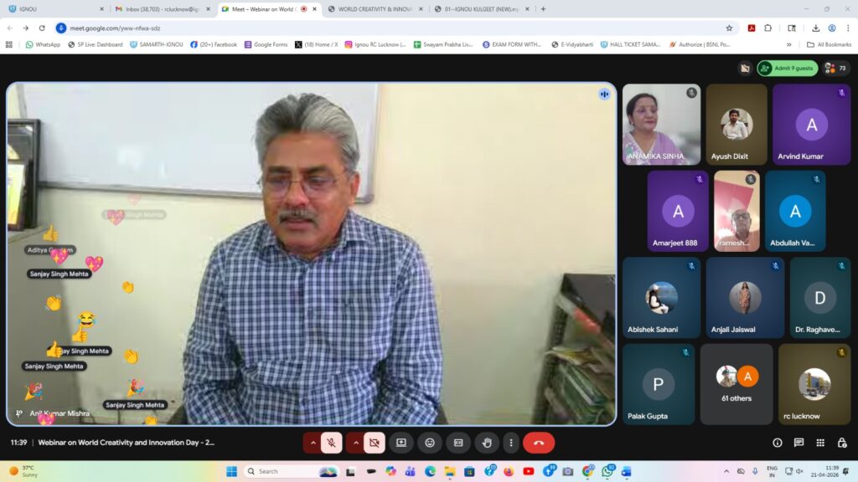Open the in-call chat panel

pyautogui.click(x=799, y=443)
